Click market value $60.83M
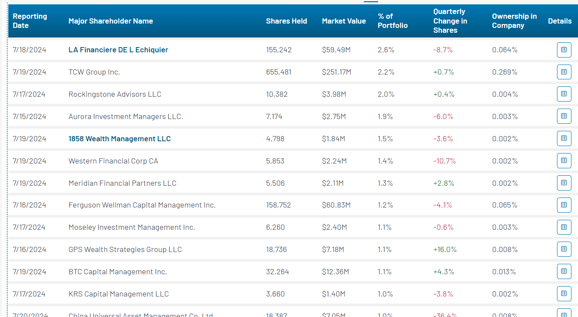Viewport: 578px width, 317px height. pyautogui.click(x=336, y=205)
